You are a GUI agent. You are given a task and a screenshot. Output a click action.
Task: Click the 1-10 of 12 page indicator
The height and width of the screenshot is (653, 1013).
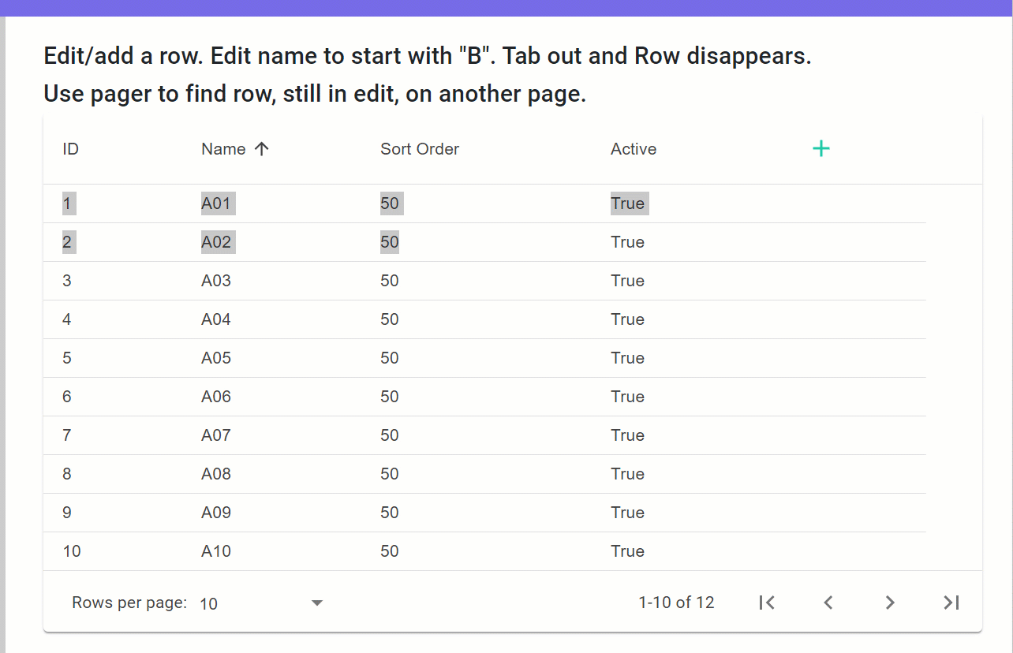(676, 602)
